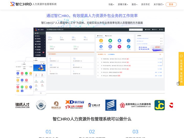Click the 锦绣人才 partner logo
184x138 pixels.
(22, 105)
